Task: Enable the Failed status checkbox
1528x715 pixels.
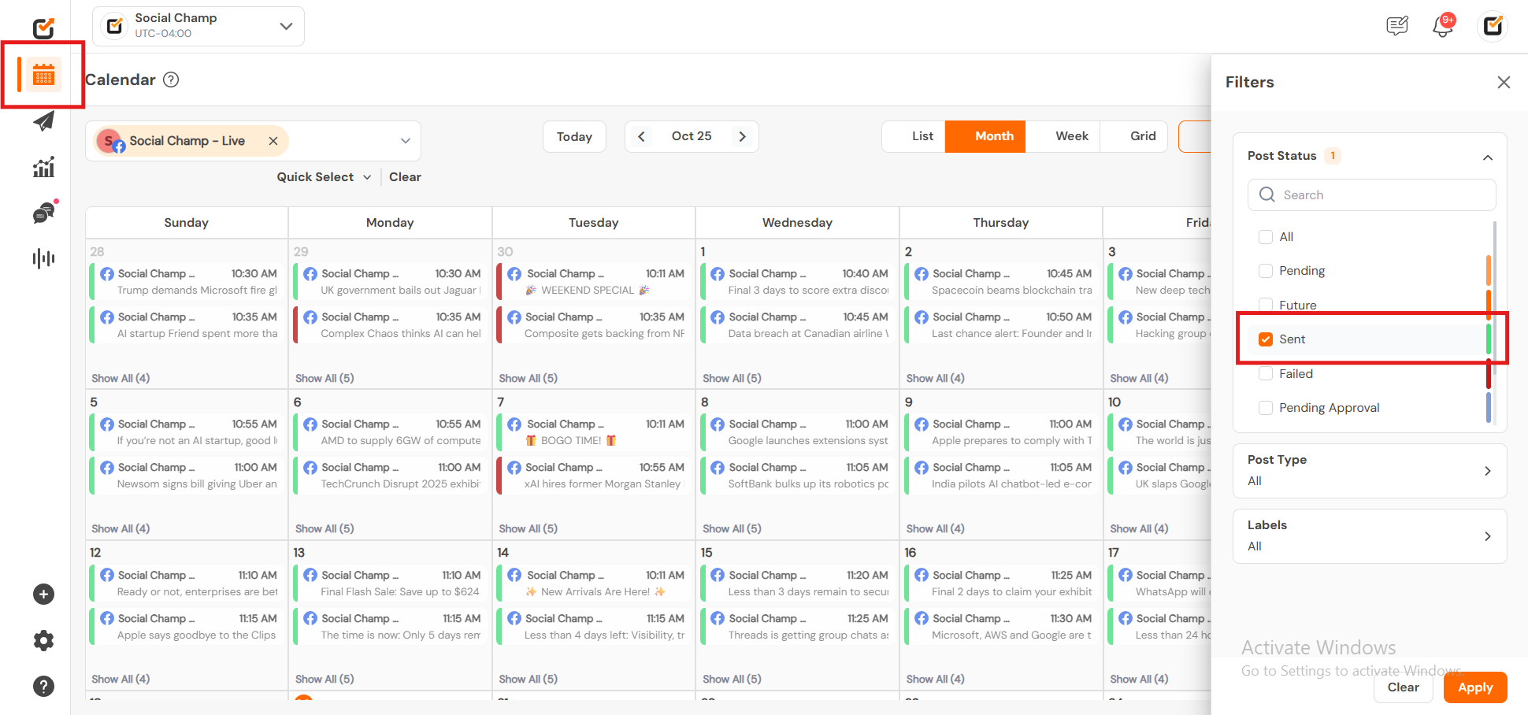Action: [1266, 374]
